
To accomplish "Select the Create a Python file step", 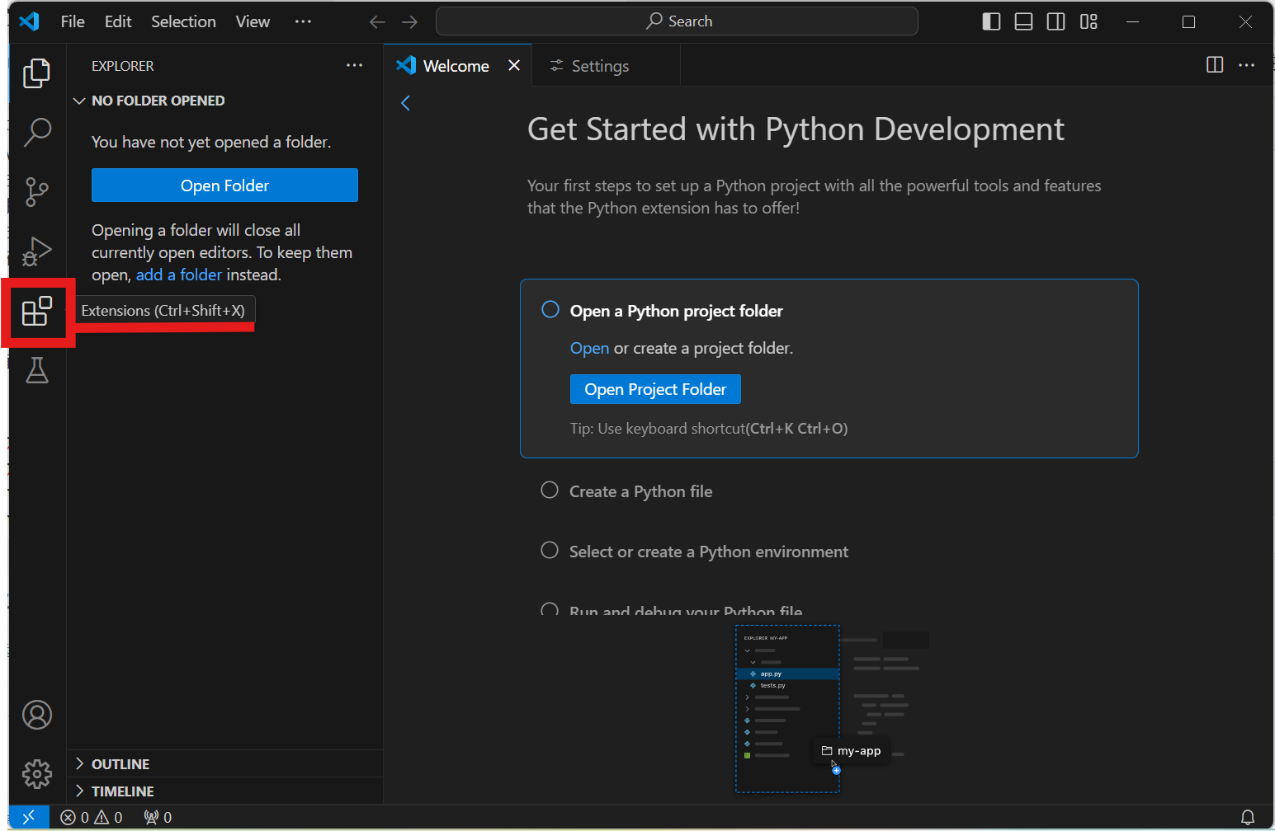I will (x=550, y=490).
